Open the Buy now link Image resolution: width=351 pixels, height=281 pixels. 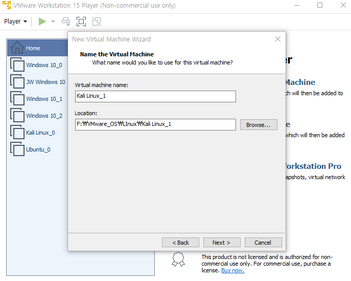coord(233,270)
